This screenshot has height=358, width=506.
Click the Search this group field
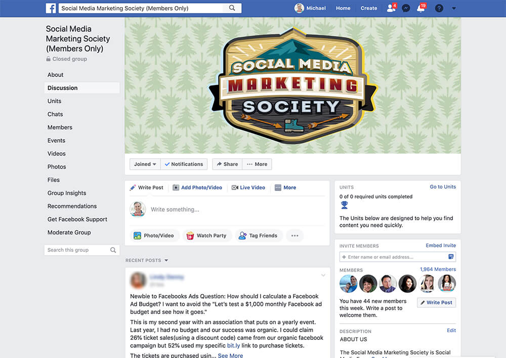point(82,250)
